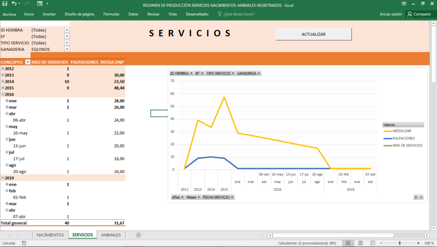Click the Undo arrow icon

click(x=15, y=4)
